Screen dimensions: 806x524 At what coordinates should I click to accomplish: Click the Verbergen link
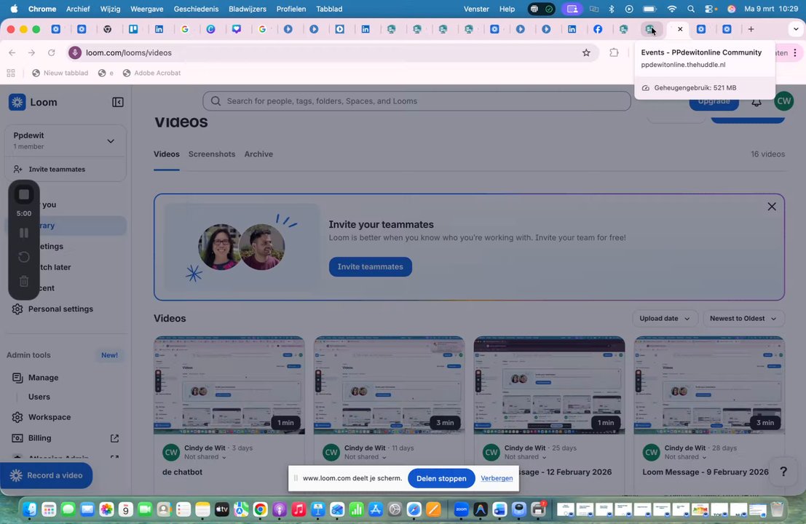(x=497, y=478)
